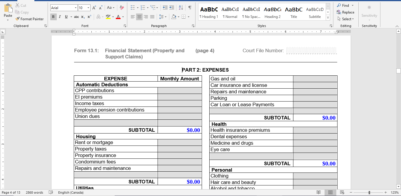The height and width of the screenshot is (196, 401).
Task: Toggle show paragraph marks
Action: click(x=190, y=8)
